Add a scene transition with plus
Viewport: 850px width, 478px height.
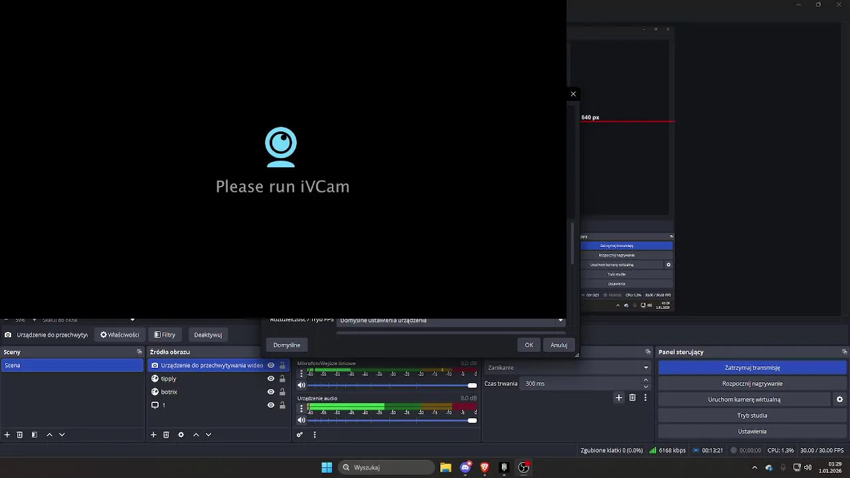[x=619, y=398]
